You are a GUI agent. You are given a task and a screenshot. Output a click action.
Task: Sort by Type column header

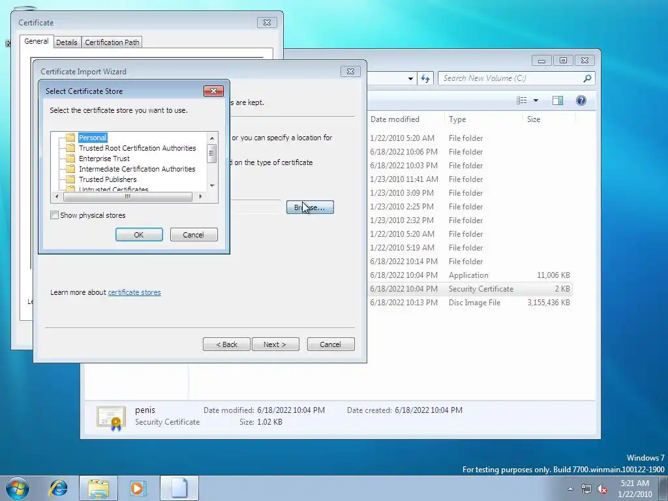(x=483, y=119)
